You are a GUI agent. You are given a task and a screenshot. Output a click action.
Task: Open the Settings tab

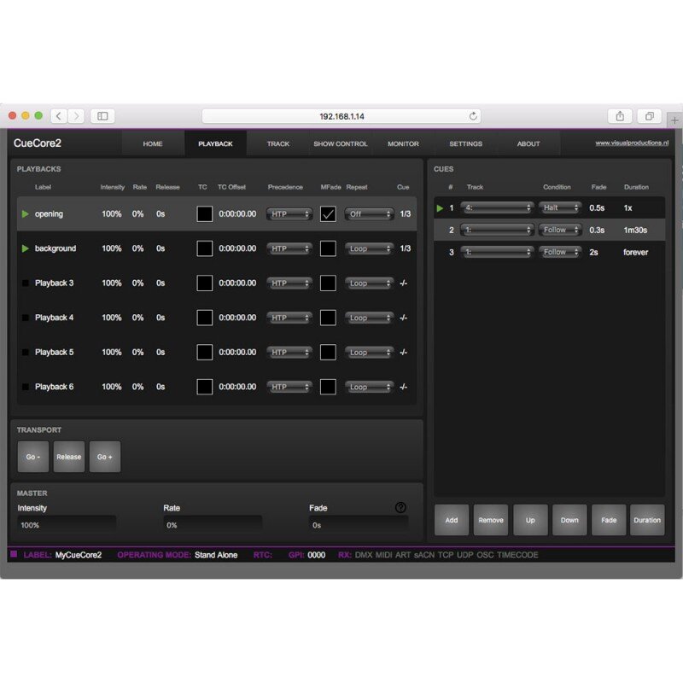point(465,143)
